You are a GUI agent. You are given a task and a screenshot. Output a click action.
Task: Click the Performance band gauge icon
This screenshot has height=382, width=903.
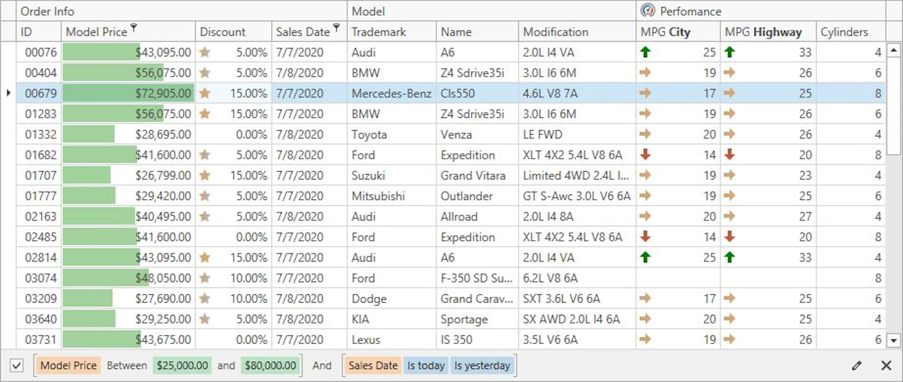tap(648, 10)
